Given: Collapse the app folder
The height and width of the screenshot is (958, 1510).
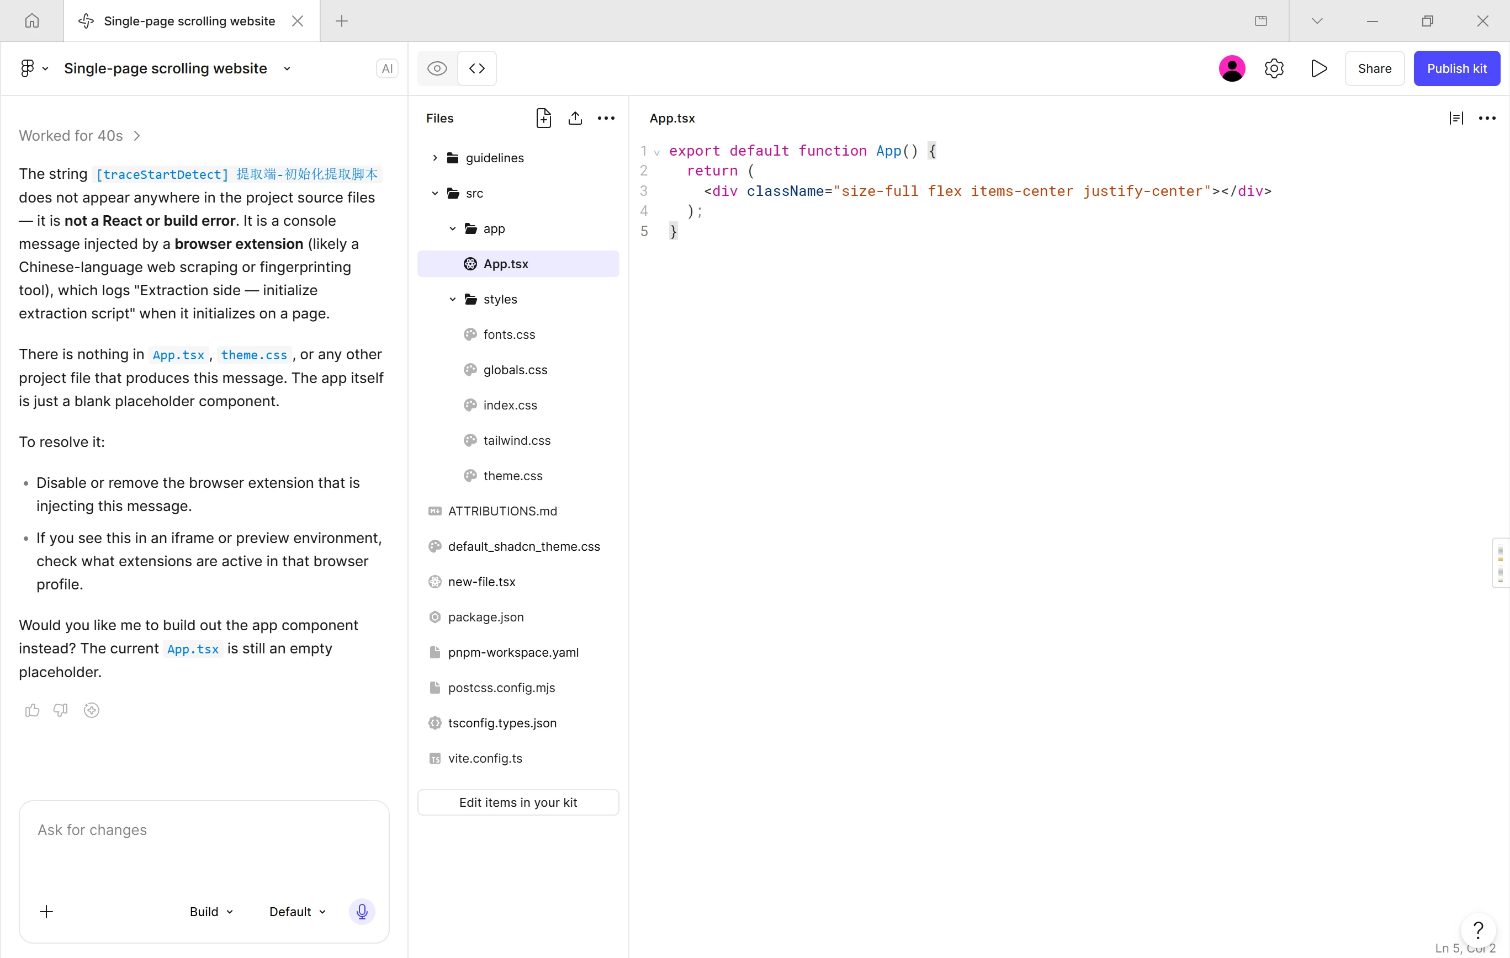Looking at the screenshot, I should [452, 229].
